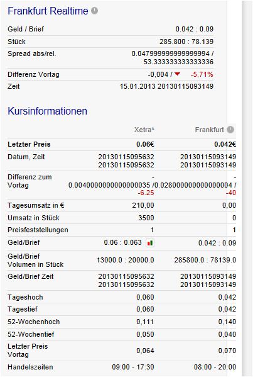253x377 pixels.
Task: Click the red down arrow in Differenz Vortag
Action: 177,74
